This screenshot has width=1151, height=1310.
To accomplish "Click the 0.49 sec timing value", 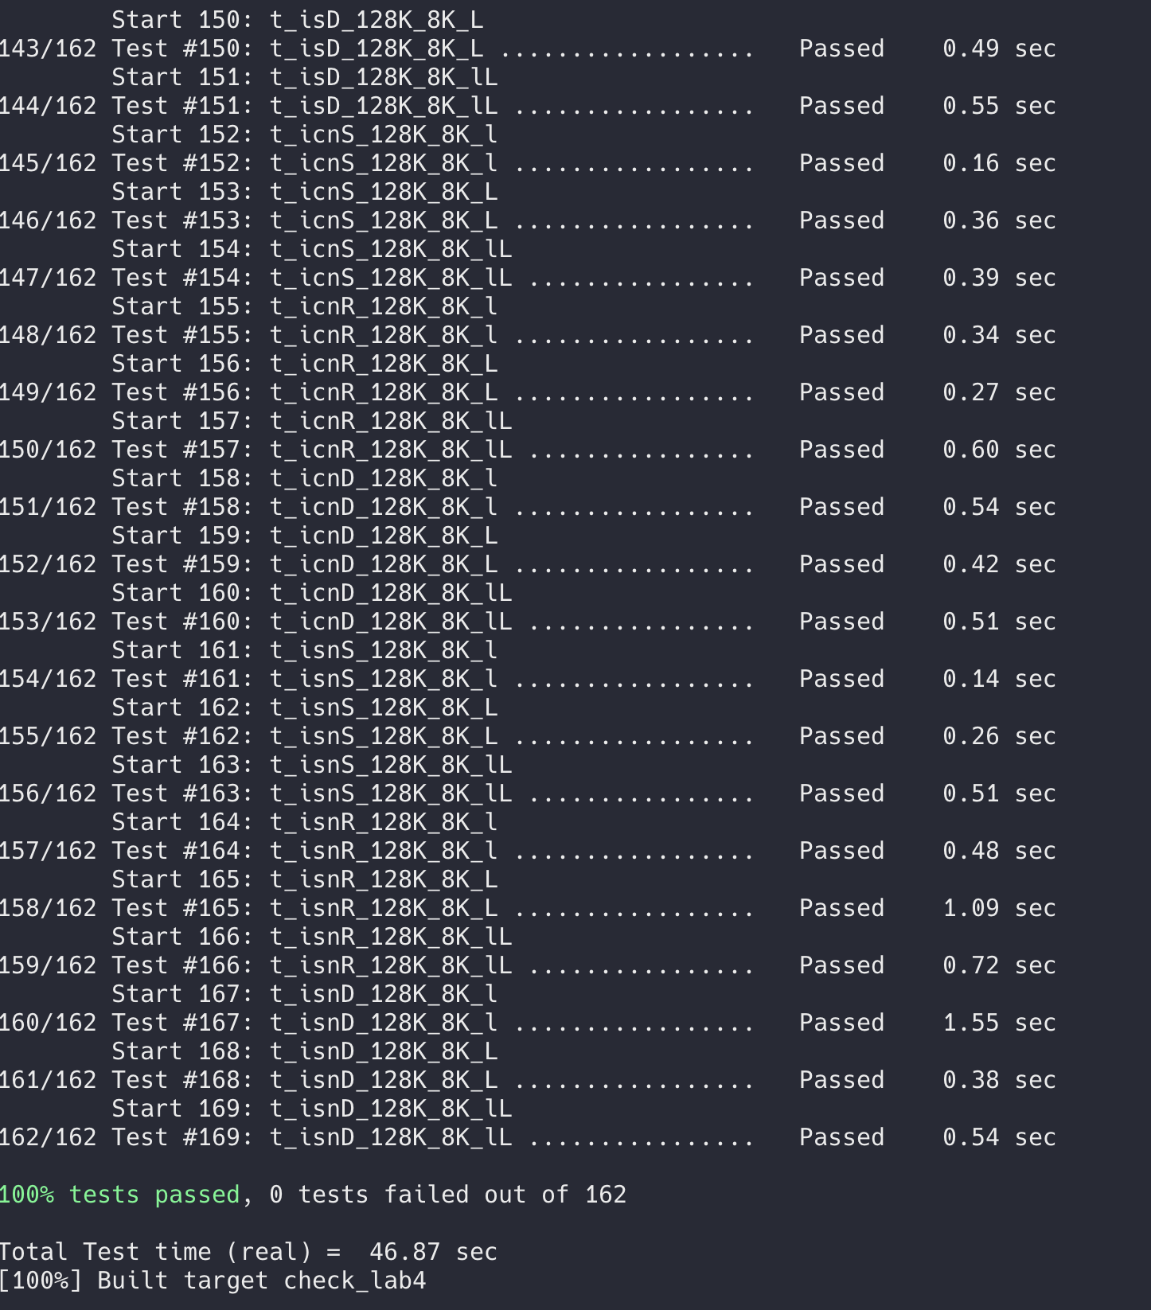I will [999, 49].
